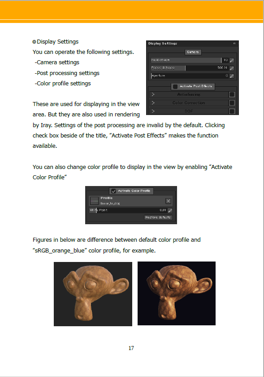
Task: Click the Display Settings panel options icon
Action: (x=234, y=44)
